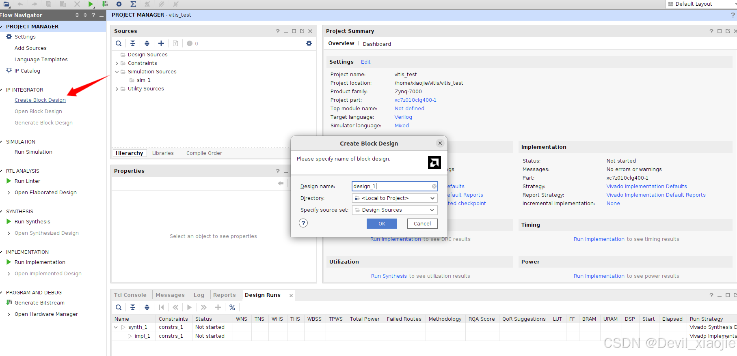
Task: Collapse the Simulation Sources folder
Action: (x=117, y=72)
